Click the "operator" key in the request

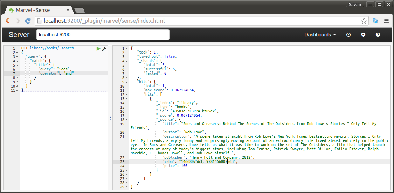coord(48,73)
